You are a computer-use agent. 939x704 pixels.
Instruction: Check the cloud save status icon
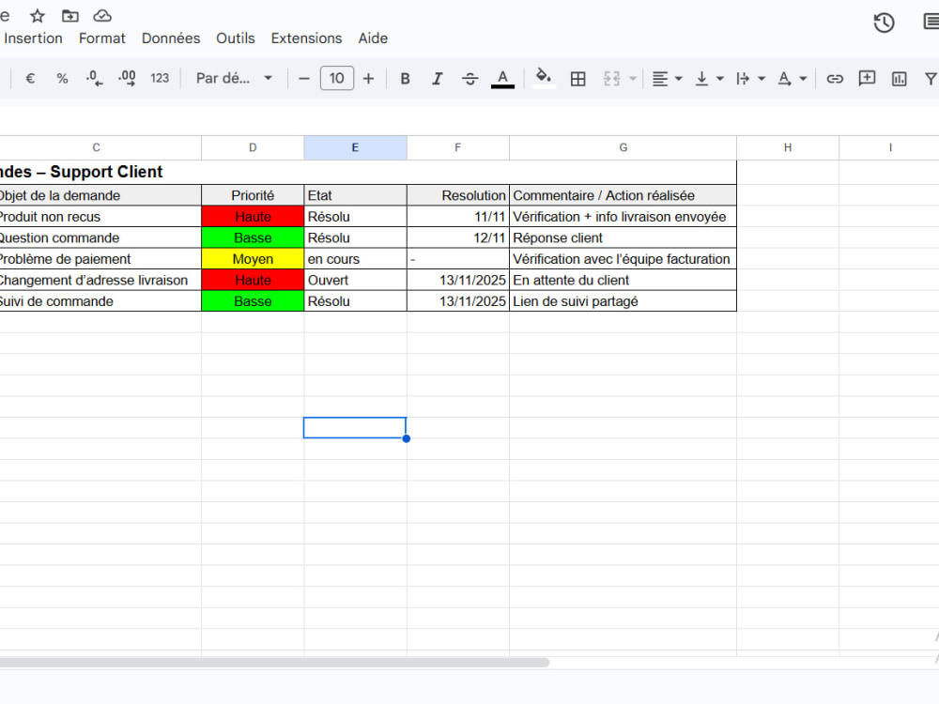(102, 16)
